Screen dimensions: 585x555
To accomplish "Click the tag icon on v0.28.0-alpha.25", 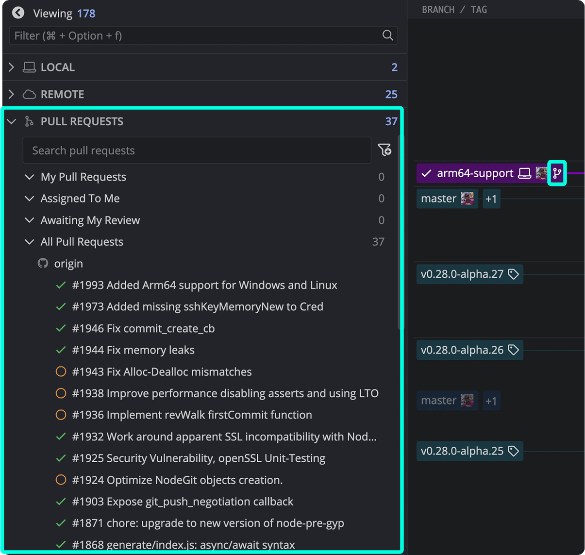I will point(514,451).
